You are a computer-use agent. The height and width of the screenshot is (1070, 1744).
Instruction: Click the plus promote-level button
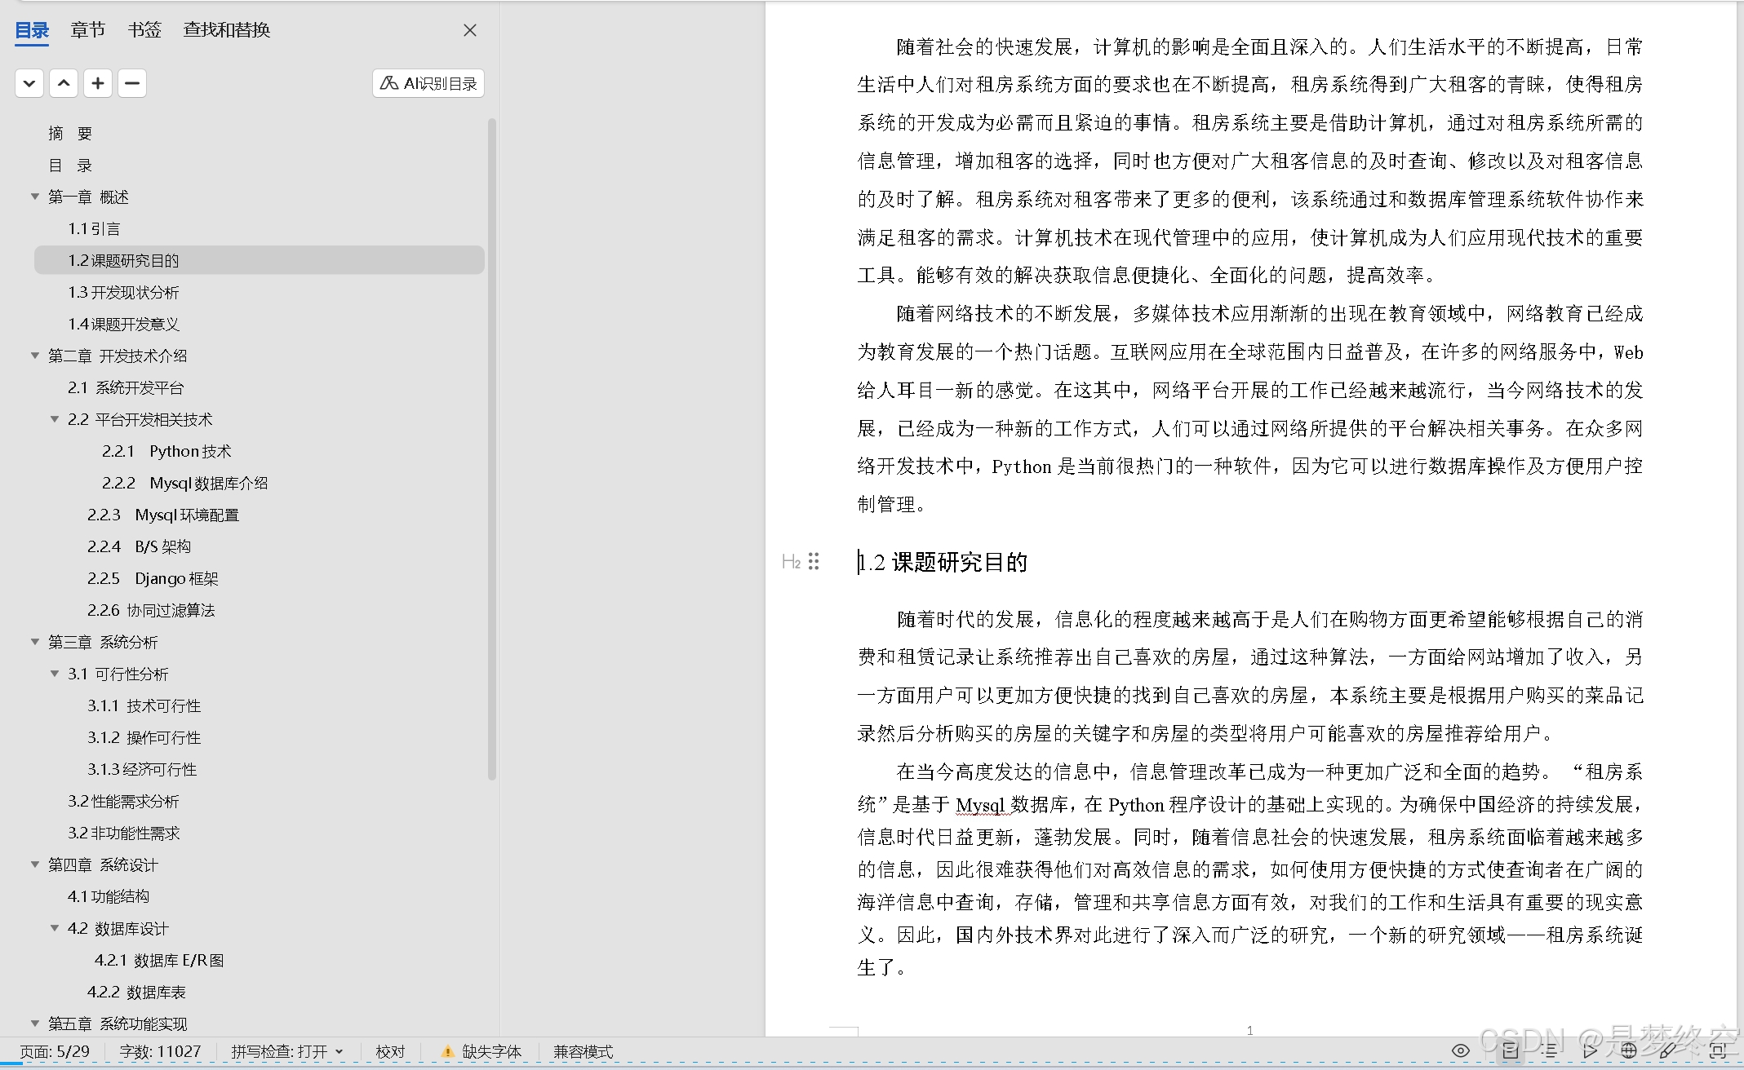(98, 83)
